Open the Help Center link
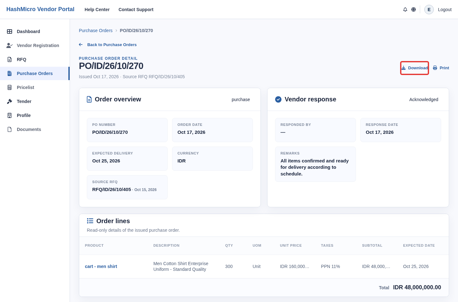 (x=97, y=10)
